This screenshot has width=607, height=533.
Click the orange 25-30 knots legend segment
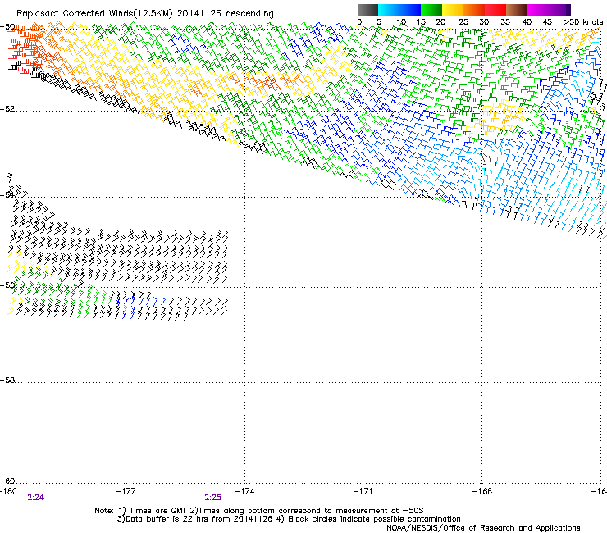pyautogui.click(x=474, y=10)
